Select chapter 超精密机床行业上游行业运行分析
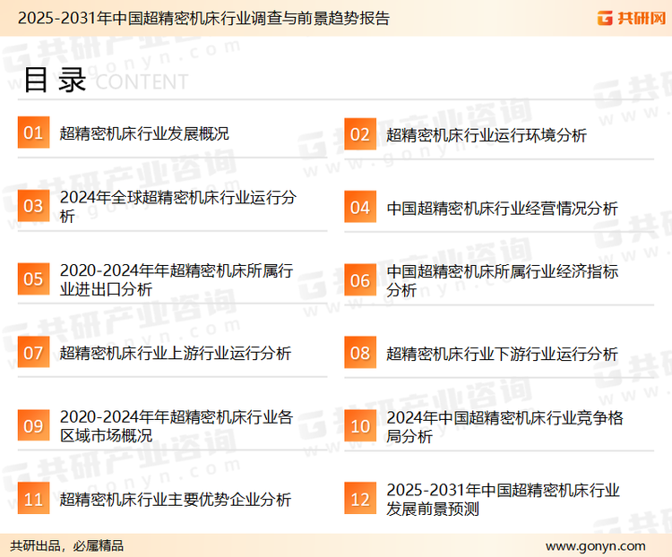 click(176, 354)
